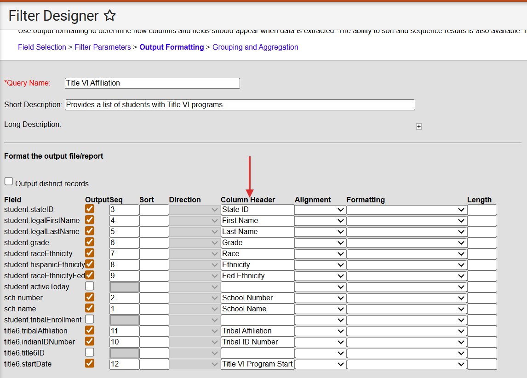This screenshot has height=378, width=527.
Task: Favorite Filter Designer with the star icon
Action: [x=109, y=16]
